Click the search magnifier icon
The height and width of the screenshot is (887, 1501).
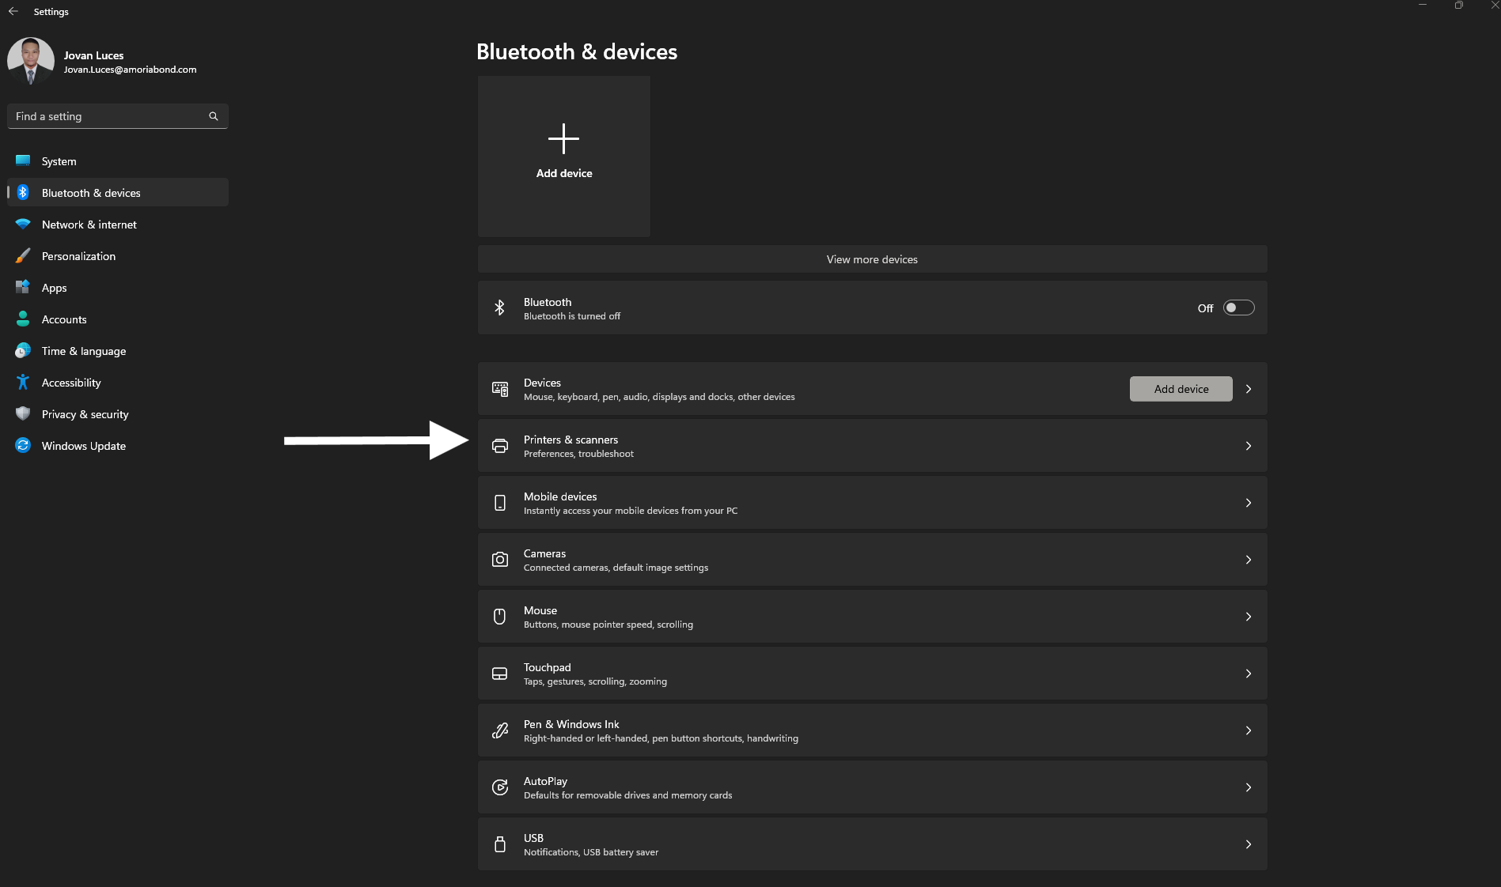213,116
